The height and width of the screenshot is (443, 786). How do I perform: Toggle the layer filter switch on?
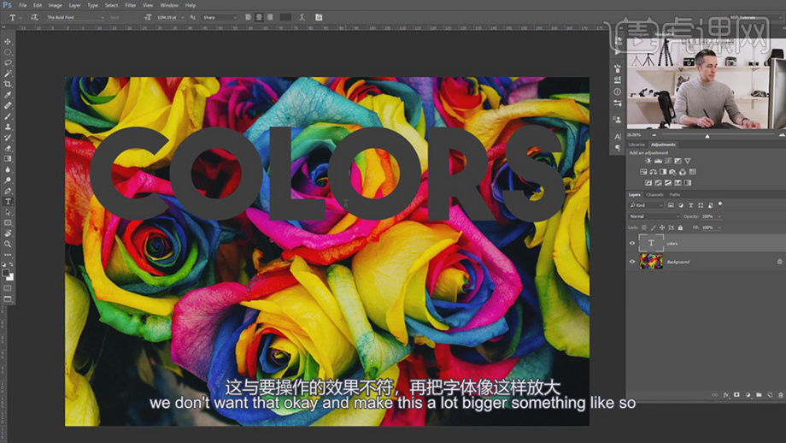point(720,205)
